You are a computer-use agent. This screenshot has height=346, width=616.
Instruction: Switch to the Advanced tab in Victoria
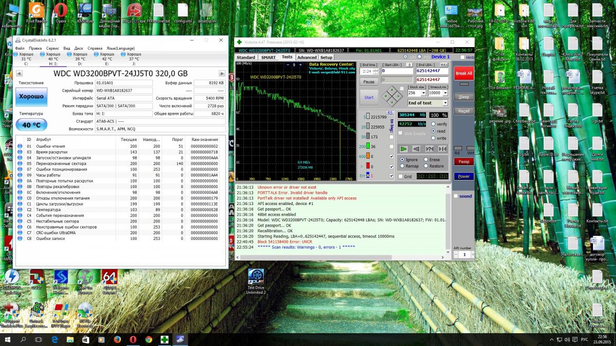click(307, 57)
